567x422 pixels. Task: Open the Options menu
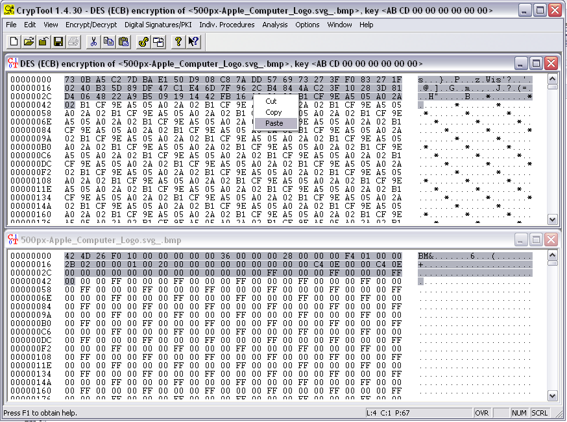click(x=308, y=25)
